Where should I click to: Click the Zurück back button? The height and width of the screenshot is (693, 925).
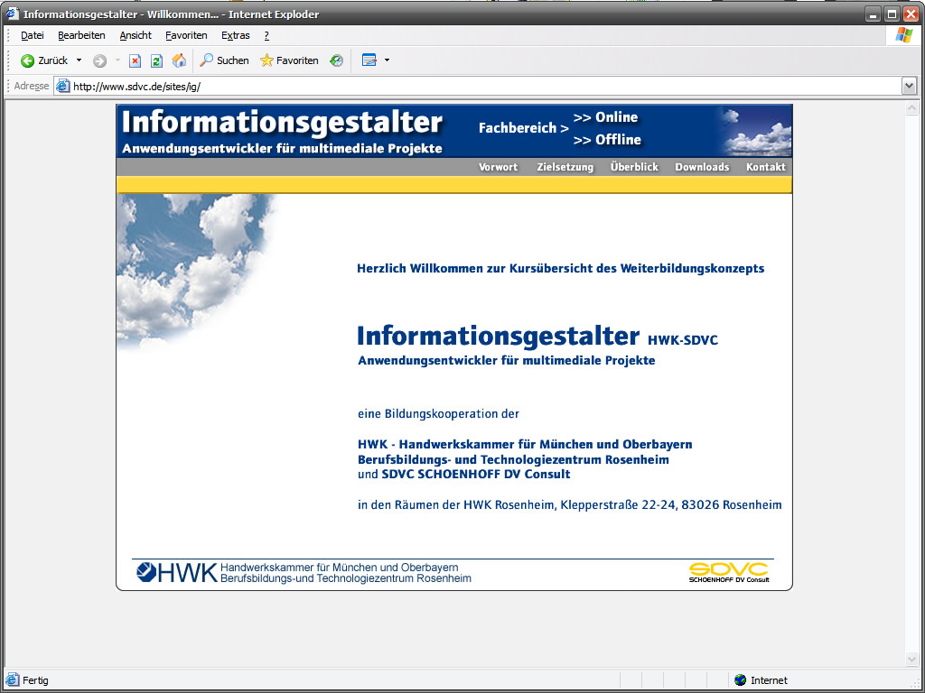[x=43, y=60]
